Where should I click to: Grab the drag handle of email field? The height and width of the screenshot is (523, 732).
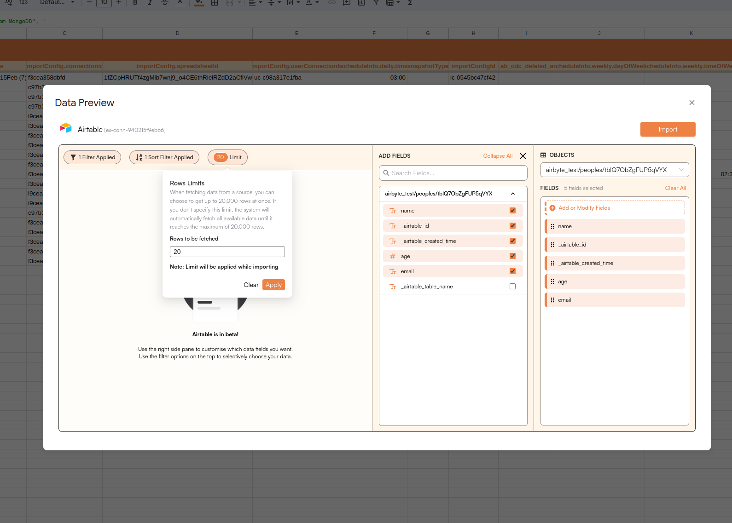tap(552, 300)
